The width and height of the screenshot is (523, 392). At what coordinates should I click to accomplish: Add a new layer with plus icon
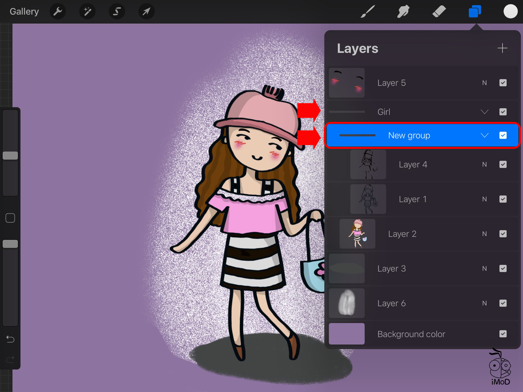502,48
